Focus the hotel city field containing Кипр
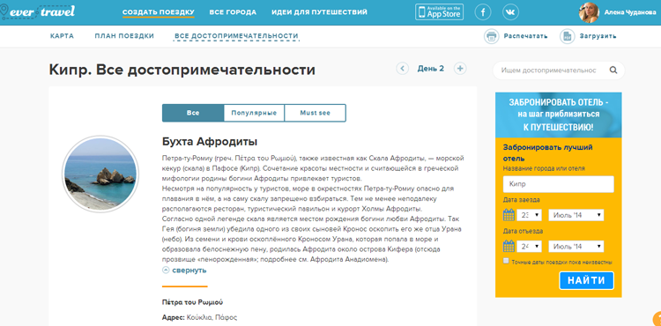This screenshot has width=661, height=326. pyautogui.click(x=559, y=184)
